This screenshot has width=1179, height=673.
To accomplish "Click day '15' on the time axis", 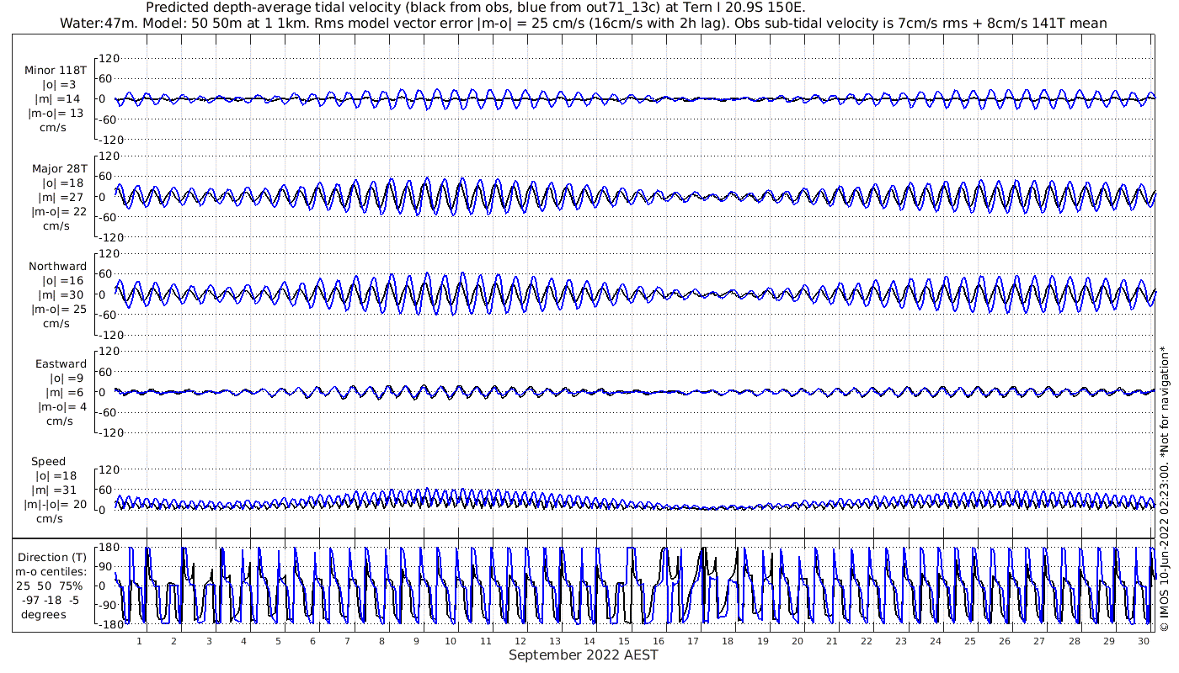I will click(x=624, y=641).
